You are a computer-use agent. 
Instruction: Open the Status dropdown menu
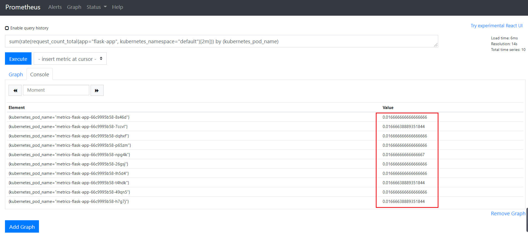click(x=96, y=7)
